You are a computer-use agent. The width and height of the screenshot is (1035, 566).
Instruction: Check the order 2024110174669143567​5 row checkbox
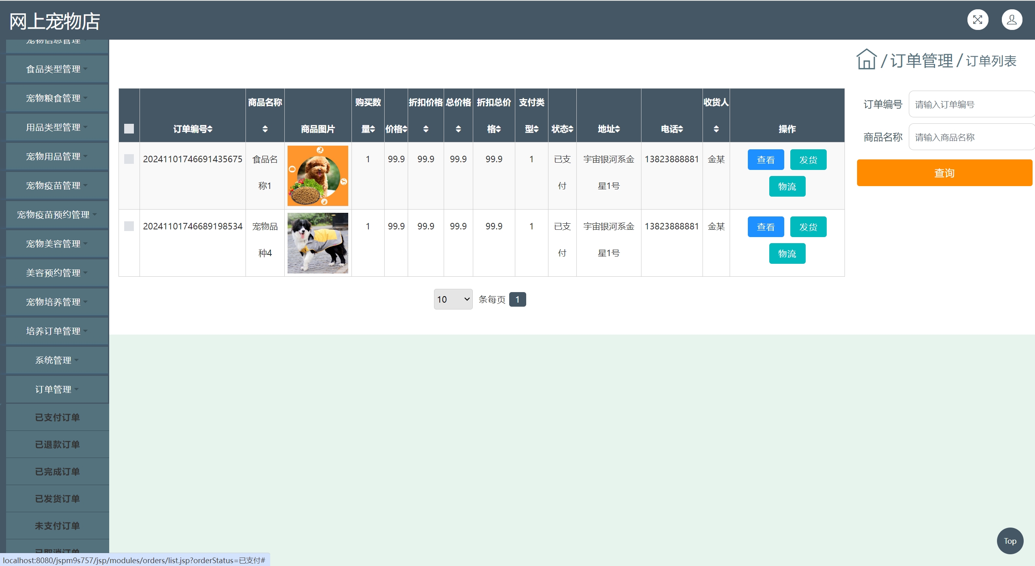(x=129, y=159)
